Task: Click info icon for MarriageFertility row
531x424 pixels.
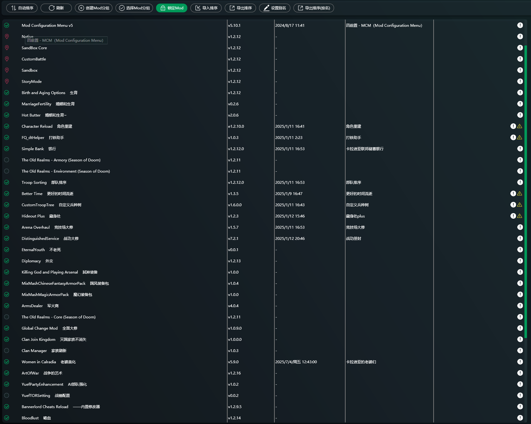Action: [520, 104]
